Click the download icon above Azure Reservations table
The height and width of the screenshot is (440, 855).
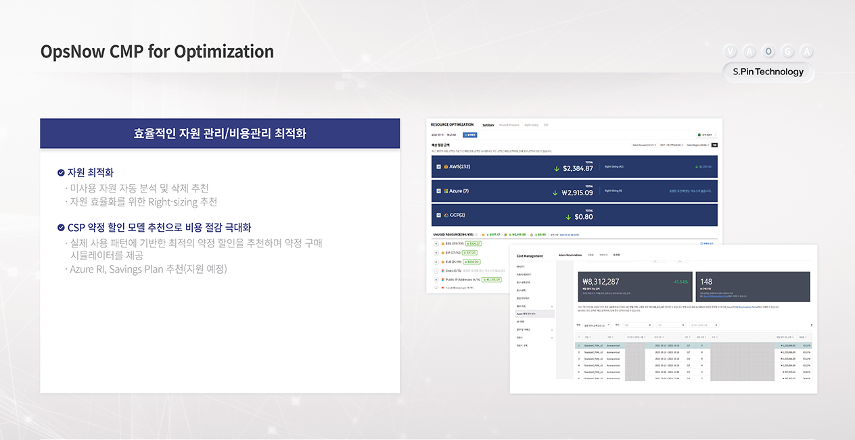coord(811,325)
